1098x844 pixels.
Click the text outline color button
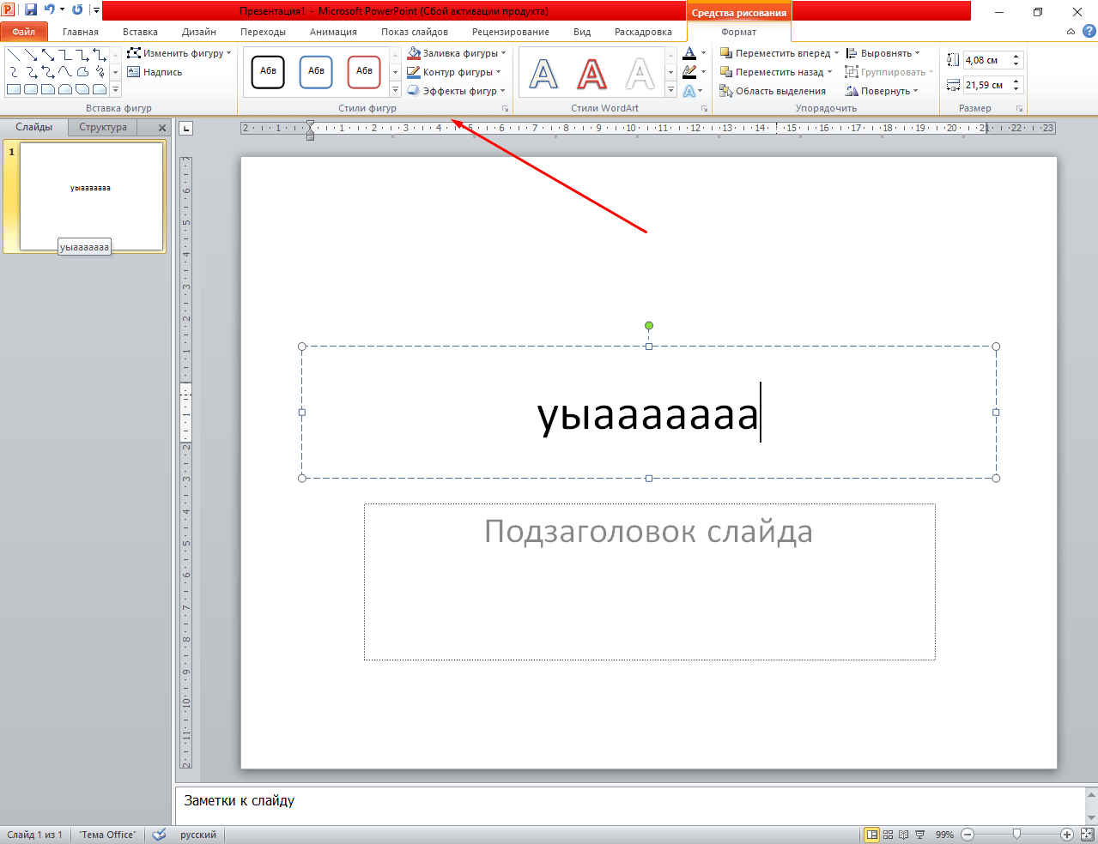coord(689,72)
